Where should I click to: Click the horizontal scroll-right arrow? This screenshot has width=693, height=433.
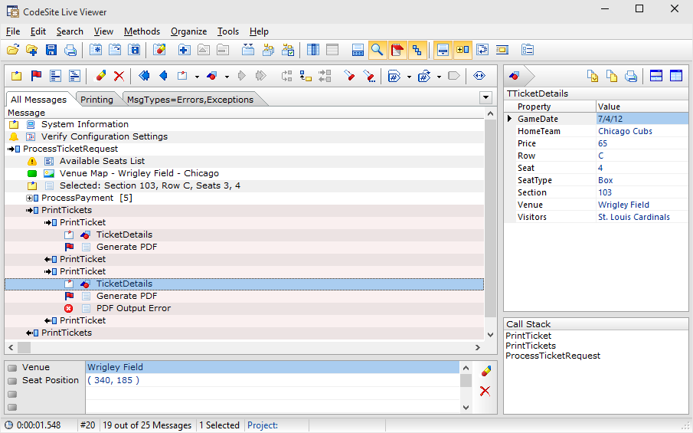pyautogui.click(x=478, y=348)
